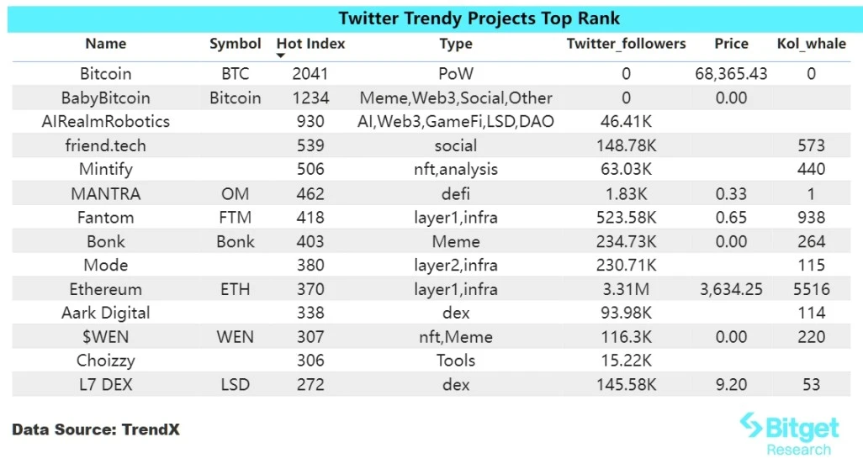
Task: Click the Price column header
Action: 731,44
